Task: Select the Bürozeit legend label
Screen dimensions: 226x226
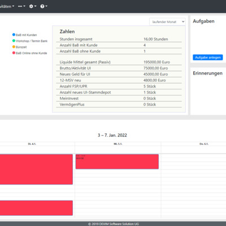Action: pyautogui.click(x=21, y=47)
